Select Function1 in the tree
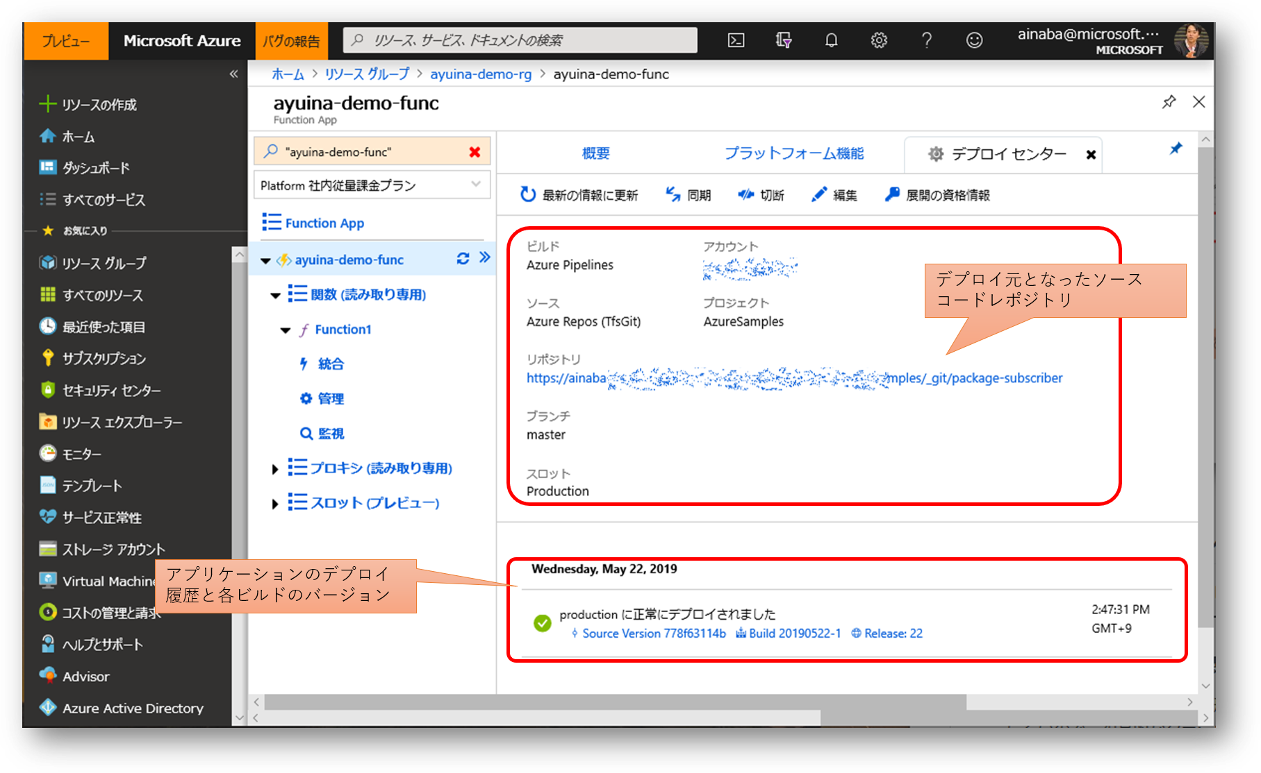Image resolution: width=1261 pixels, height=773 pixels. [x=343, y=330]
